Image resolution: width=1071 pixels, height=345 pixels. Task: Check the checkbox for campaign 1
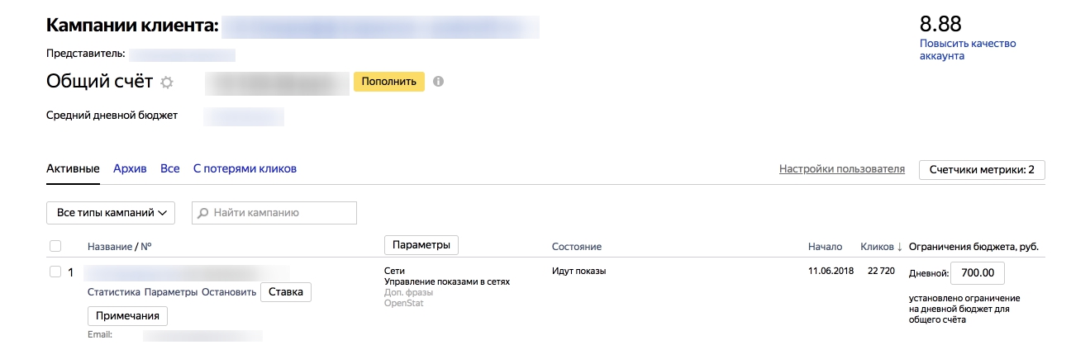point(55,272)
